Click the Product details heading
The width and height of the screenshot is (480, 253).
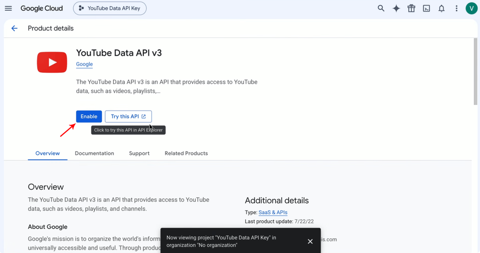click(x=51, y=29)
